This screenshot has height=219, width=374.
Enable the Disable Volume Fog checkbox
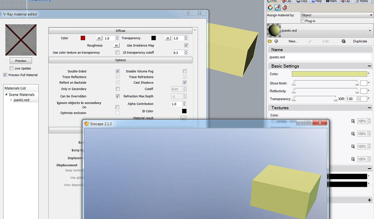(x=184, y=71)
